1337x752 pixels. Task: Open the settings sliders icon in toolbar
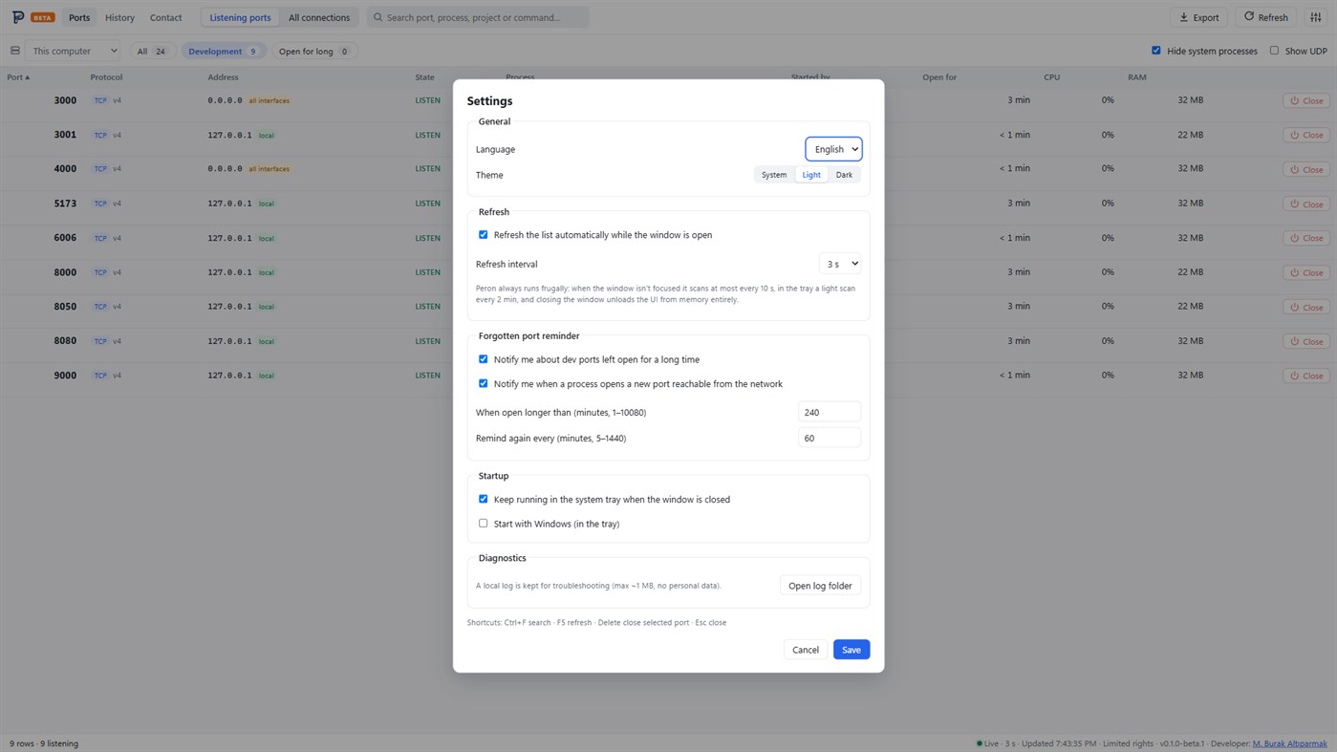pyautogui.click(x=1316, y=17)
